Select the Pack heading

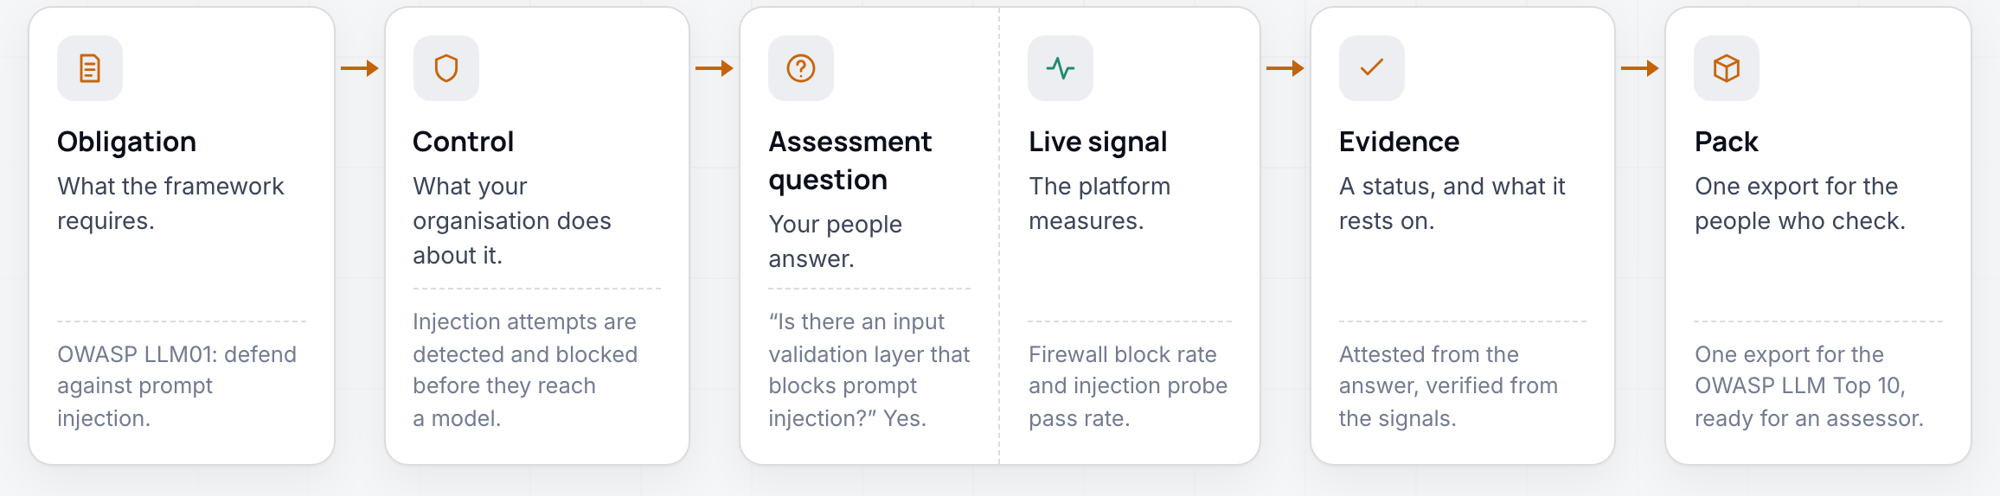coord(1727,142)
